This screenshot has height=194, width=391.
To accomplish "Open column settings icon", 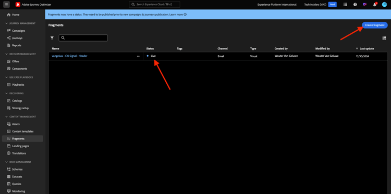I will [384, 38].
